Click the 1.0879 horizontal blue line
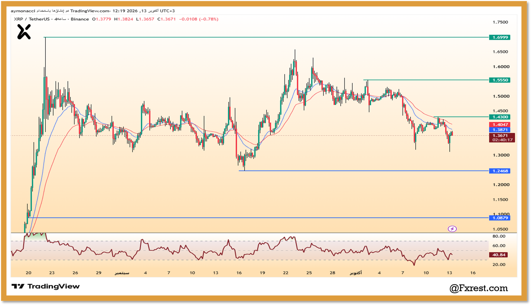The height and width of the screenshot is (305, 531). click(x=258, y=218)
